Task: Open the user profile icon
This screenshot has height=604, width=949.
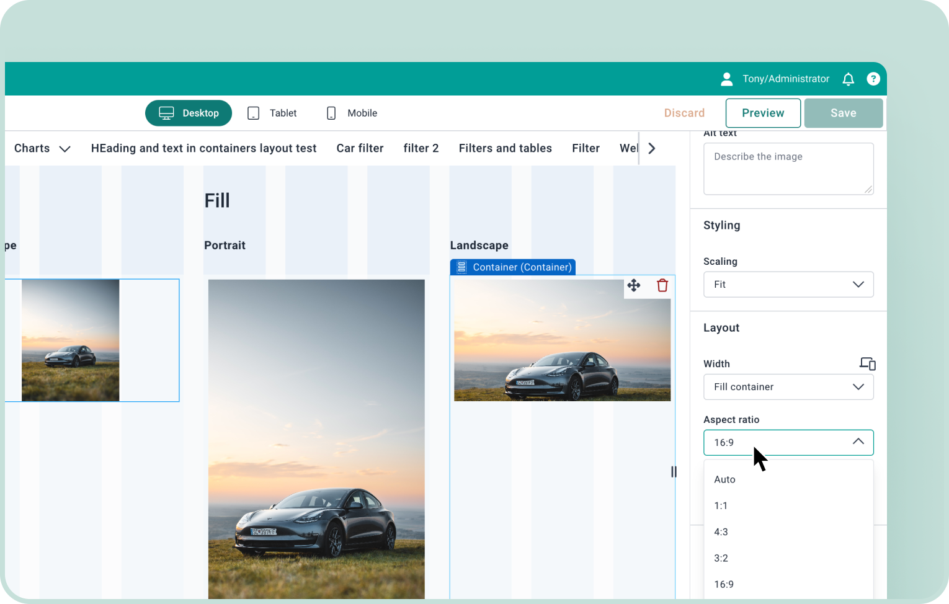Action: pyautogui.click(x=727, y=79)
